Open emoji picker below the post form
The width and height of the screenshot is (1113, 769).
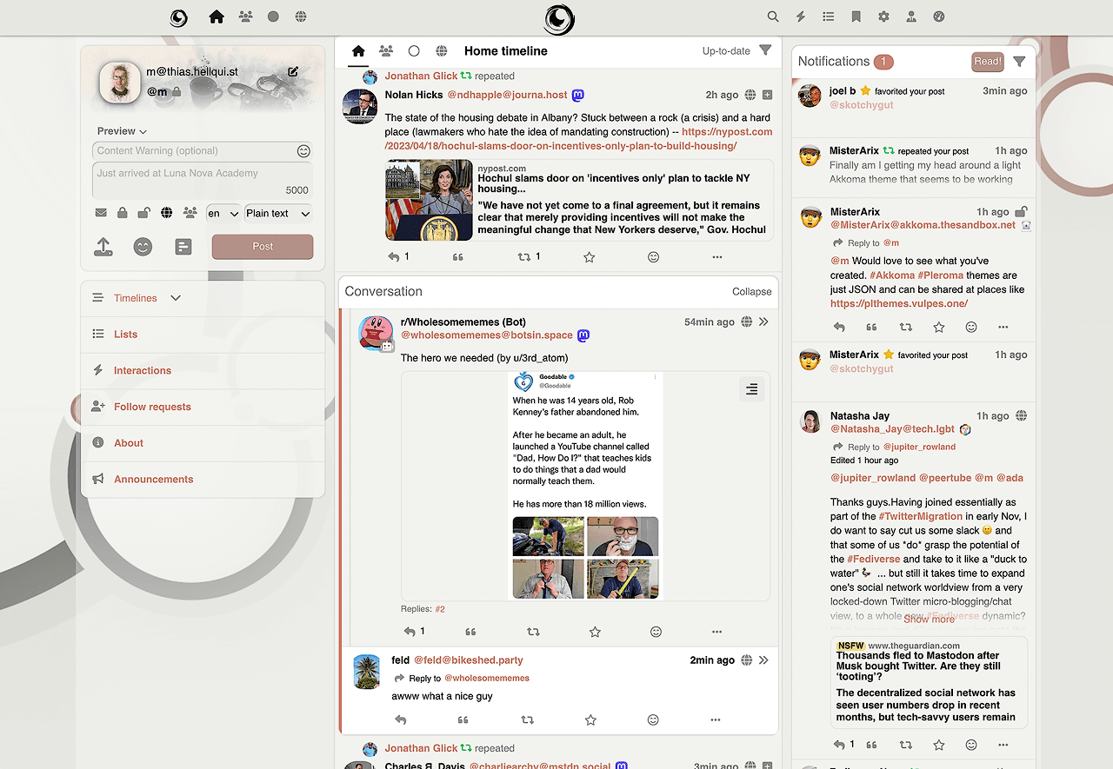143,247
